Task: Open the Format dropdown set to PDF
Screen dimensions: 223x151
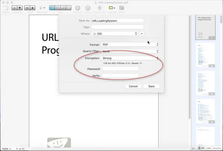Action: coord(130,44)
